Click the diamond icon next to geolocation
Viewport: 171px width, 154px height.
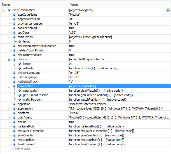coord(14,86)
